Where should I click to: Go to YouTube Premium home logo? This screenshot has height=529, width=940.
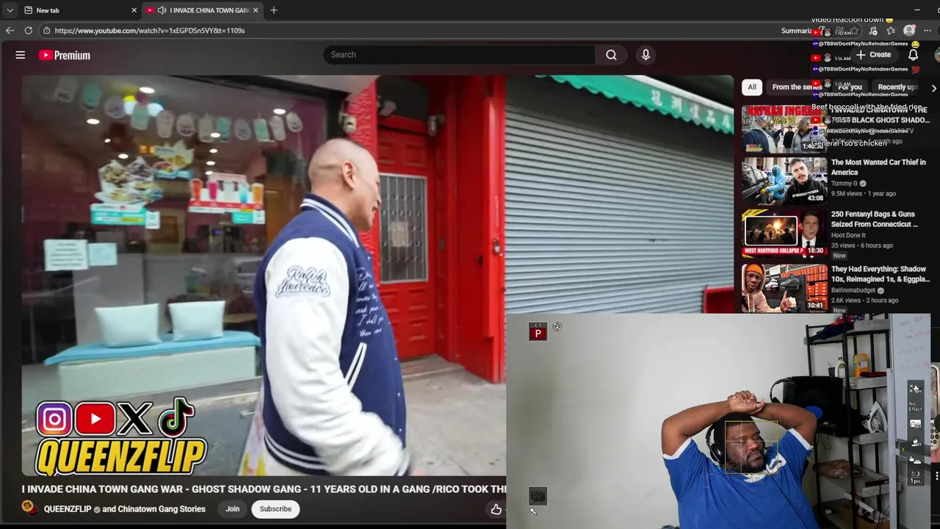click(65, 55)
